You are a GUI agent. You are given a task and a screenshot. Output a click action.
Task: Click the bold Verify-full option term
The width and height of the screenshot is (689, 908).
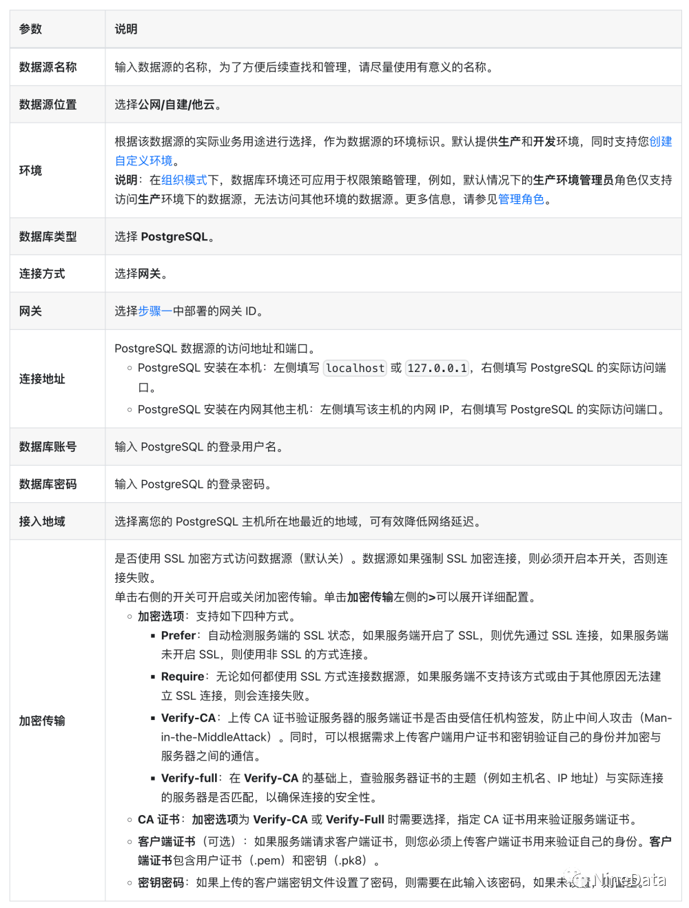pyautogui.click(x=189, y=778)
